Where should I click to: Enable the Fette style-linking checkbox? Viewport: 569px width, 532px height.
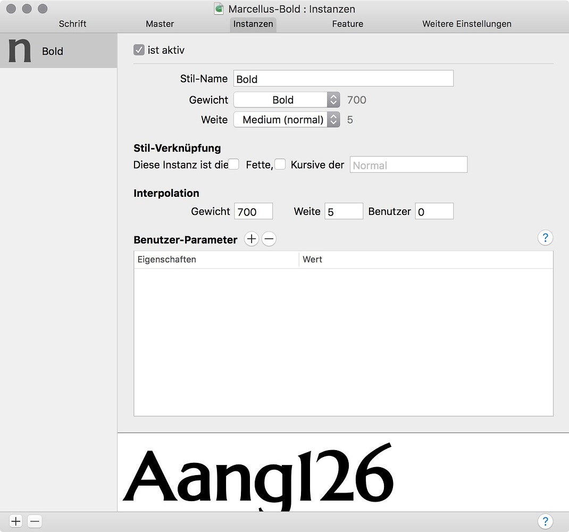[x=233, y=164]
